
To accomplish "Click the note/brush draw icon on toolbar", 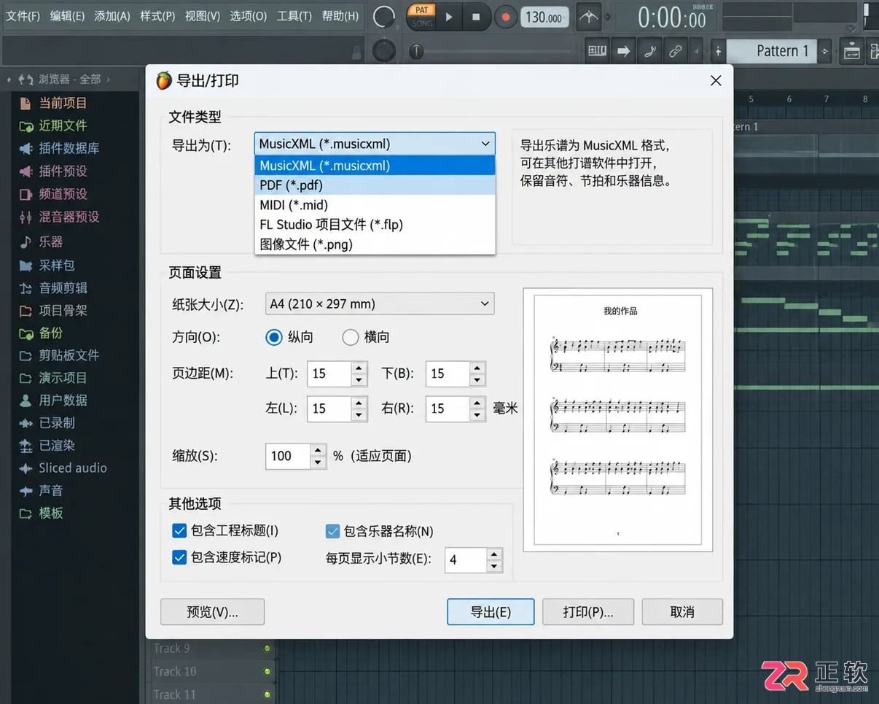I will pyautogui.click(x=649, y=50).
